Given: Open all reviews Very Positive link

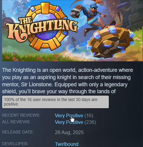Looking at the screenshot, I should click(69, 122).
